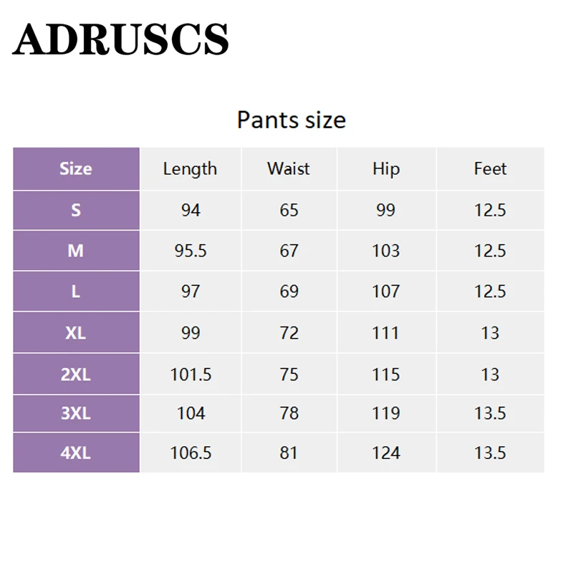
Task: Select the hip value 124 cell
Action: (386, 453)
